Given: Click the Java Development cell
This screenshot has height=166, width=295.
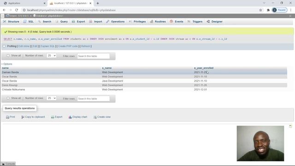Looking at the screenshot, I should coord(112,81).
